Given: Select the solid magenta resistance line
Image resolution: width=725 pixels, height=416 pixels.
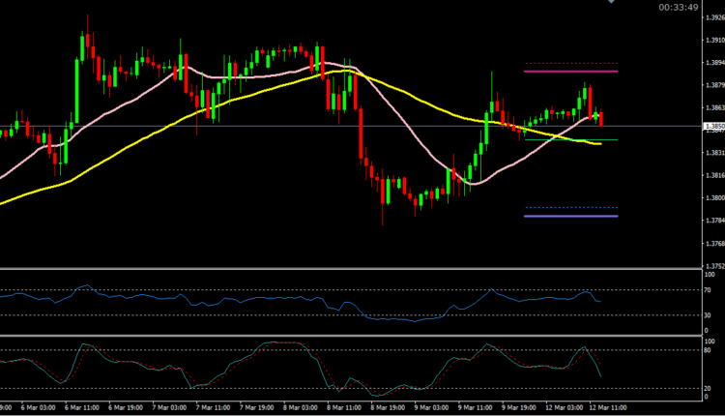Looking at the screenshot, I should [570, 72].
